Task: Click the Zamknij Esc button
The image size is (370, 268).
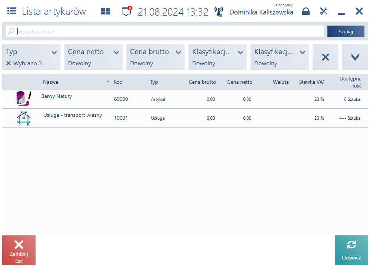Action: click(19, 250)
